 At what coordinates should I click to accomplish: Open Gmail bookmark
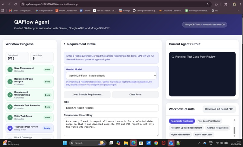coord(21,11)
